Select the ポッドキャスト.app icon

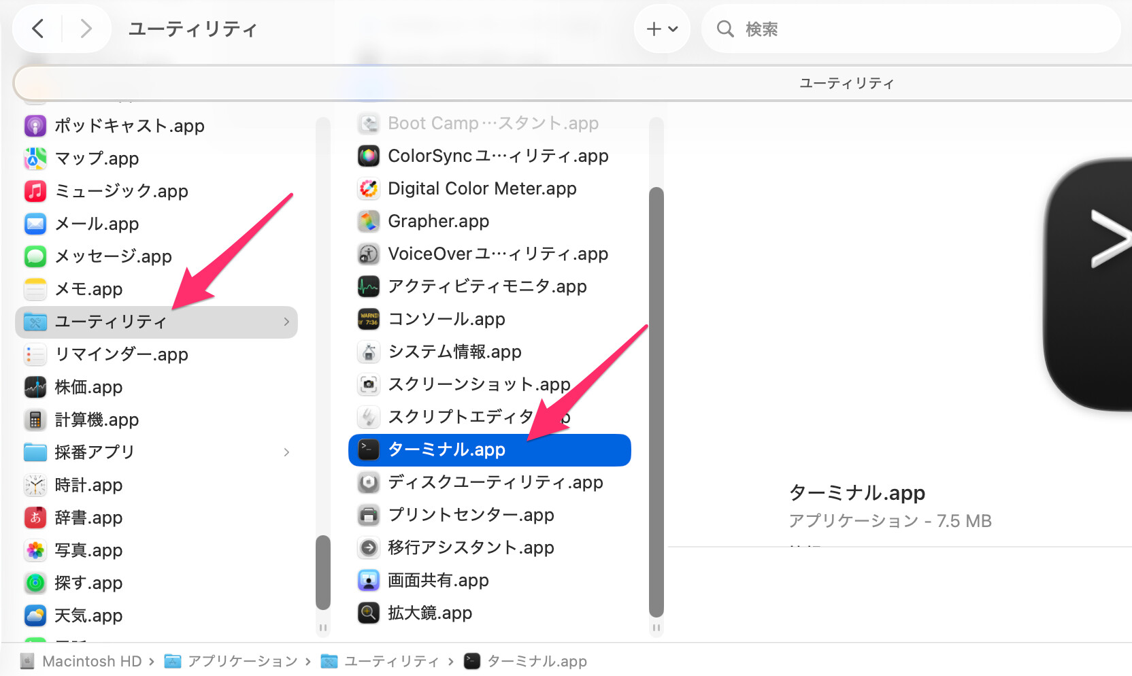35,126
